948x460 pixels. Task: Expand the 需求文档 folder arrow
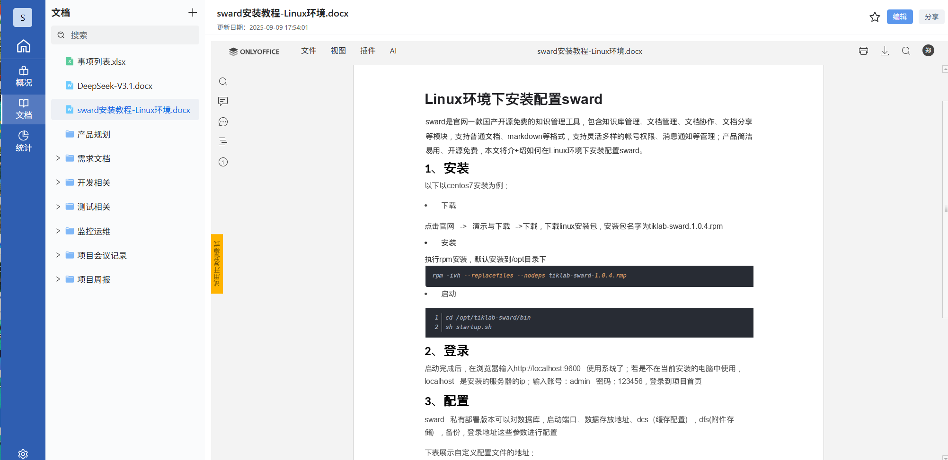coord(58,158)
